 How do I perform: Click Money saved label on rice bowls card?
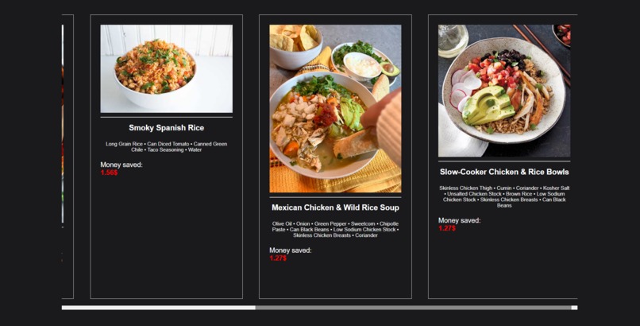tap(459, 220)
